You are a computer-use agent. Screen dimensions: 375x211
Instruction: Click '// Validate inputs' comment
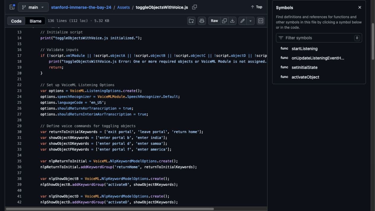(59, 50)
